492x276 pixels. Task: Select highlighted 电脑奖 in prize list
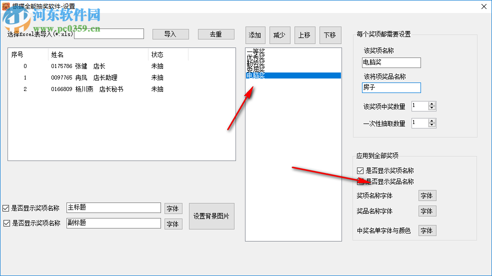coord(293,75)
